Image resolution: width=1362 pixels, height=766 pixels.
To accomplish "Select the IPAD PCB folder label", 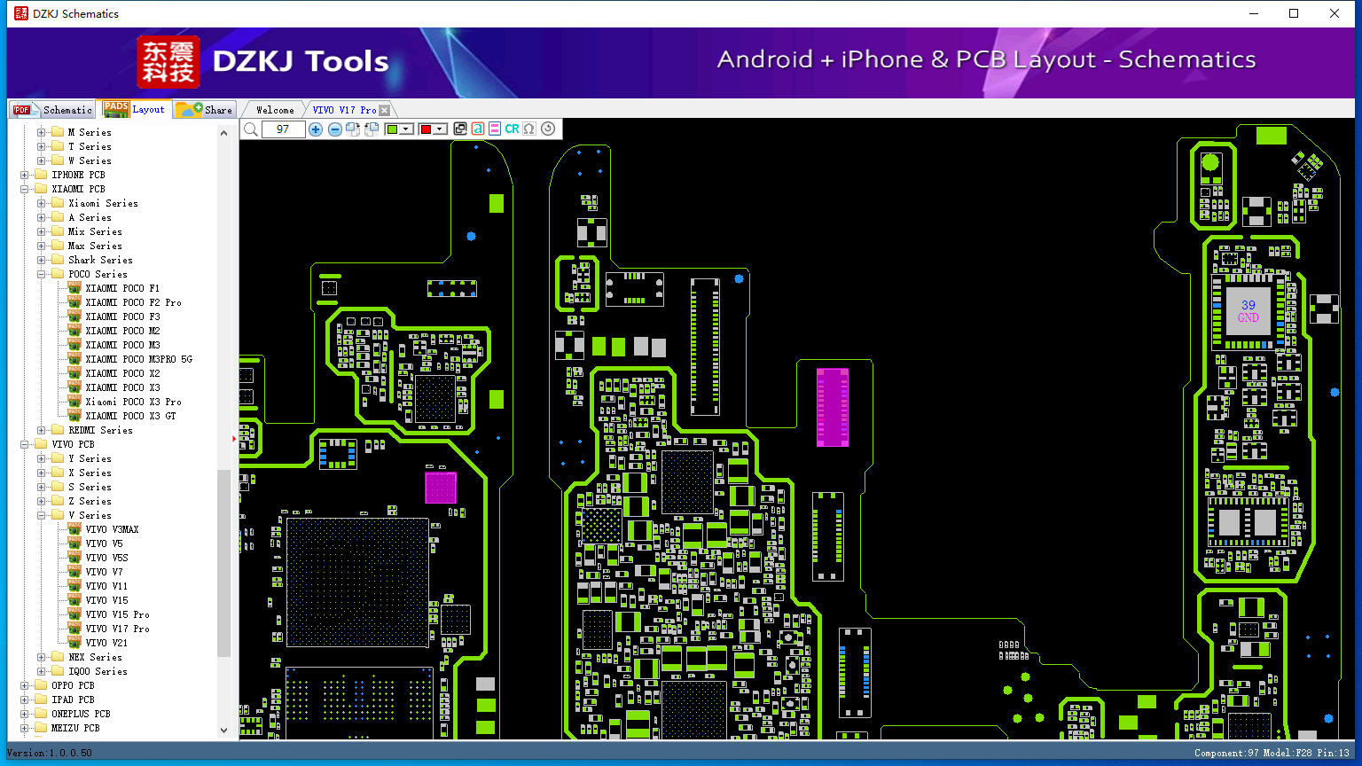I will [73, 700].
